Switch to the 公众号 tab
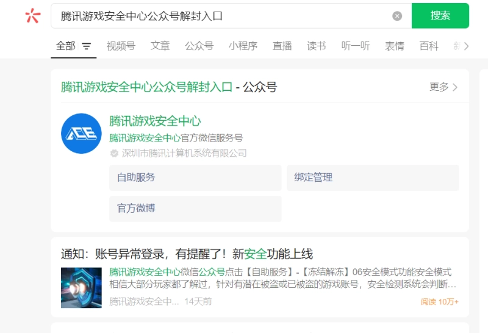The width and height of the screenshot is (488, 333). [199, 46]
